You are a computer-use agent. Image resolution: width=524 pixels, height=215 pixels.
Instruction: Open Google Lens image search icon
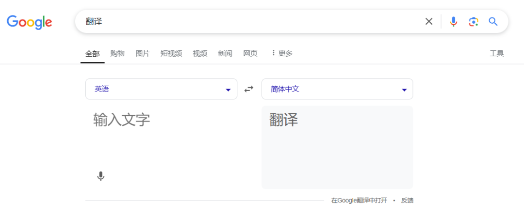pos(473,22)
